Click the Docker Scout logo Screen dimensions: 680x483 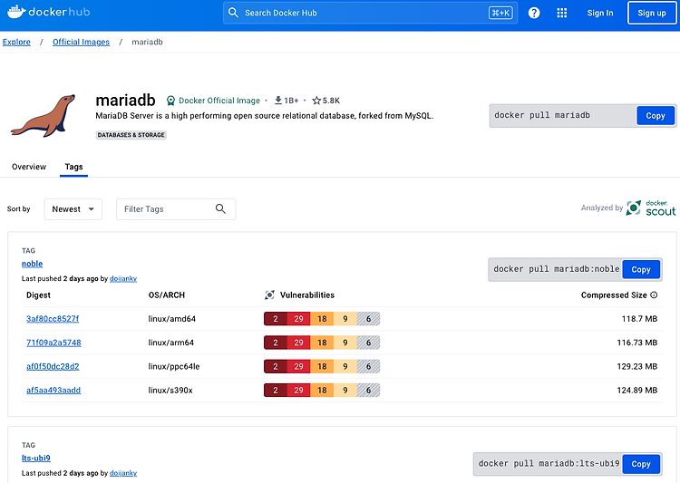[650, 208]
